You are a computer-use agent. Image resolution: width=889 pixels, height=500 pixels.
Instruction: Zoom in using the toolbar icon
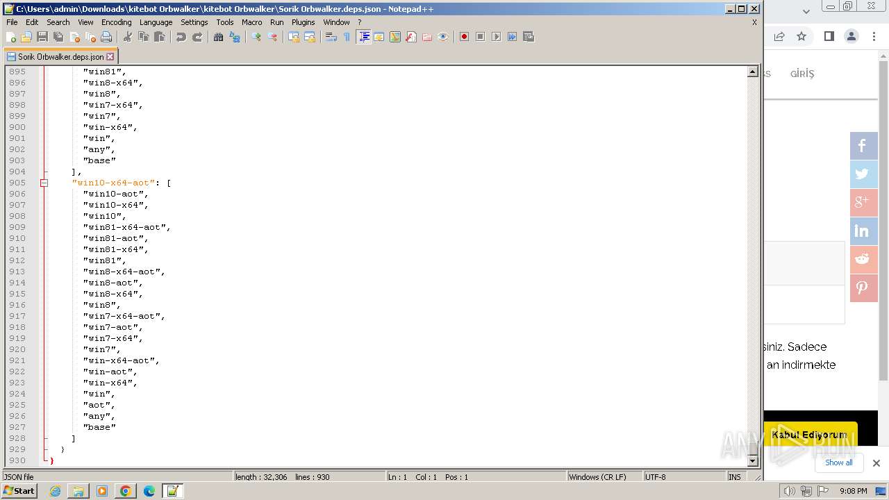[256, 37]
